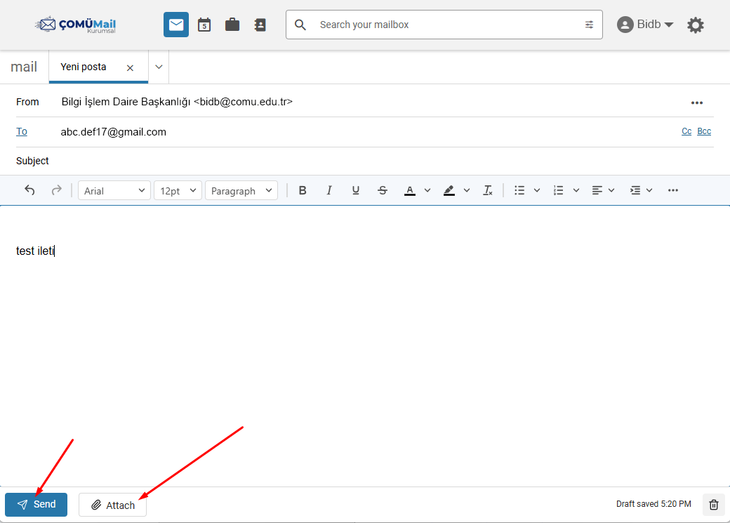Click the Search your mailbox field
Image resolution: width=730 pixels, height=523 pixels.
[444, 25]
